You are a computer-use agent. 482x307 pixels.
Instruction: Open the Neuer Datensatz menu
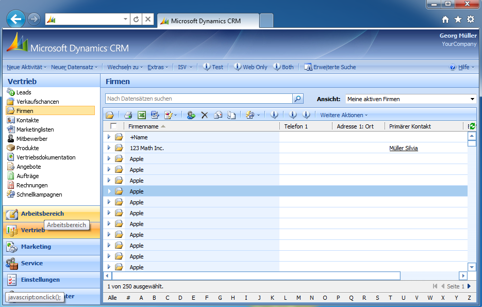pyautogui.click(x=74, y=67)
